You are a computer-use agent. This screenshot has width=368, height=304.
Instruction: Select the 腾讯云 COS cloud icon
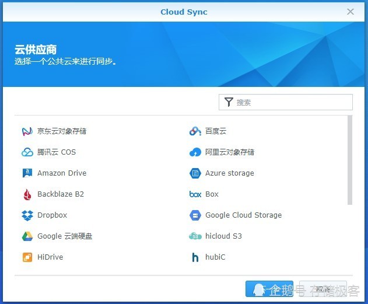click(27, 152)
